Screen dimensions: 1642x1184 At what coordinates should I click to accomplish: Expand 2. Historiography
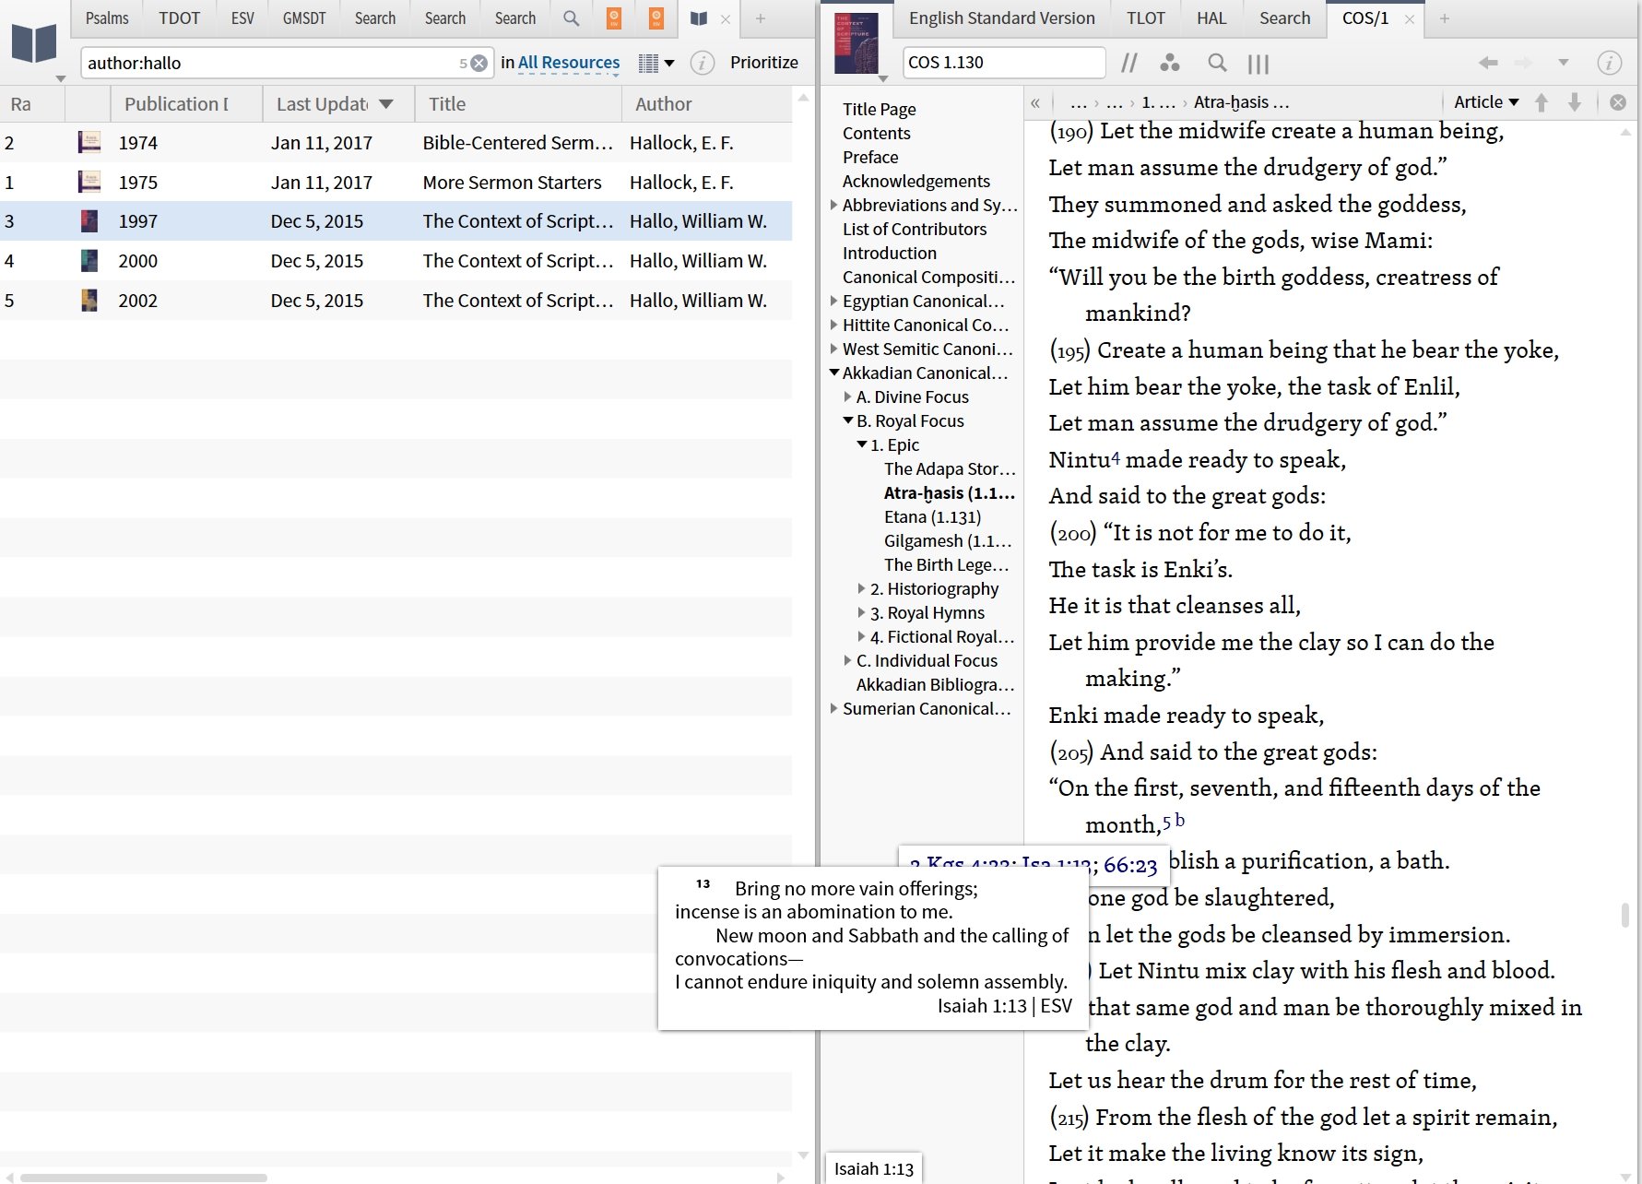point(861,588)
